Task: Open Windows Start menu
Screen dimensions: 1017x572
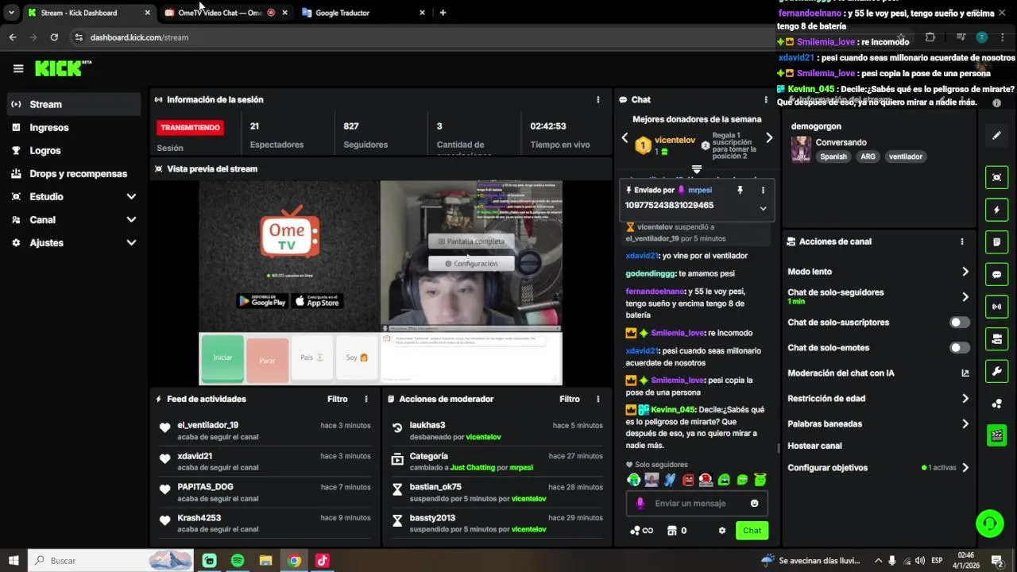Action: point(14,561)
